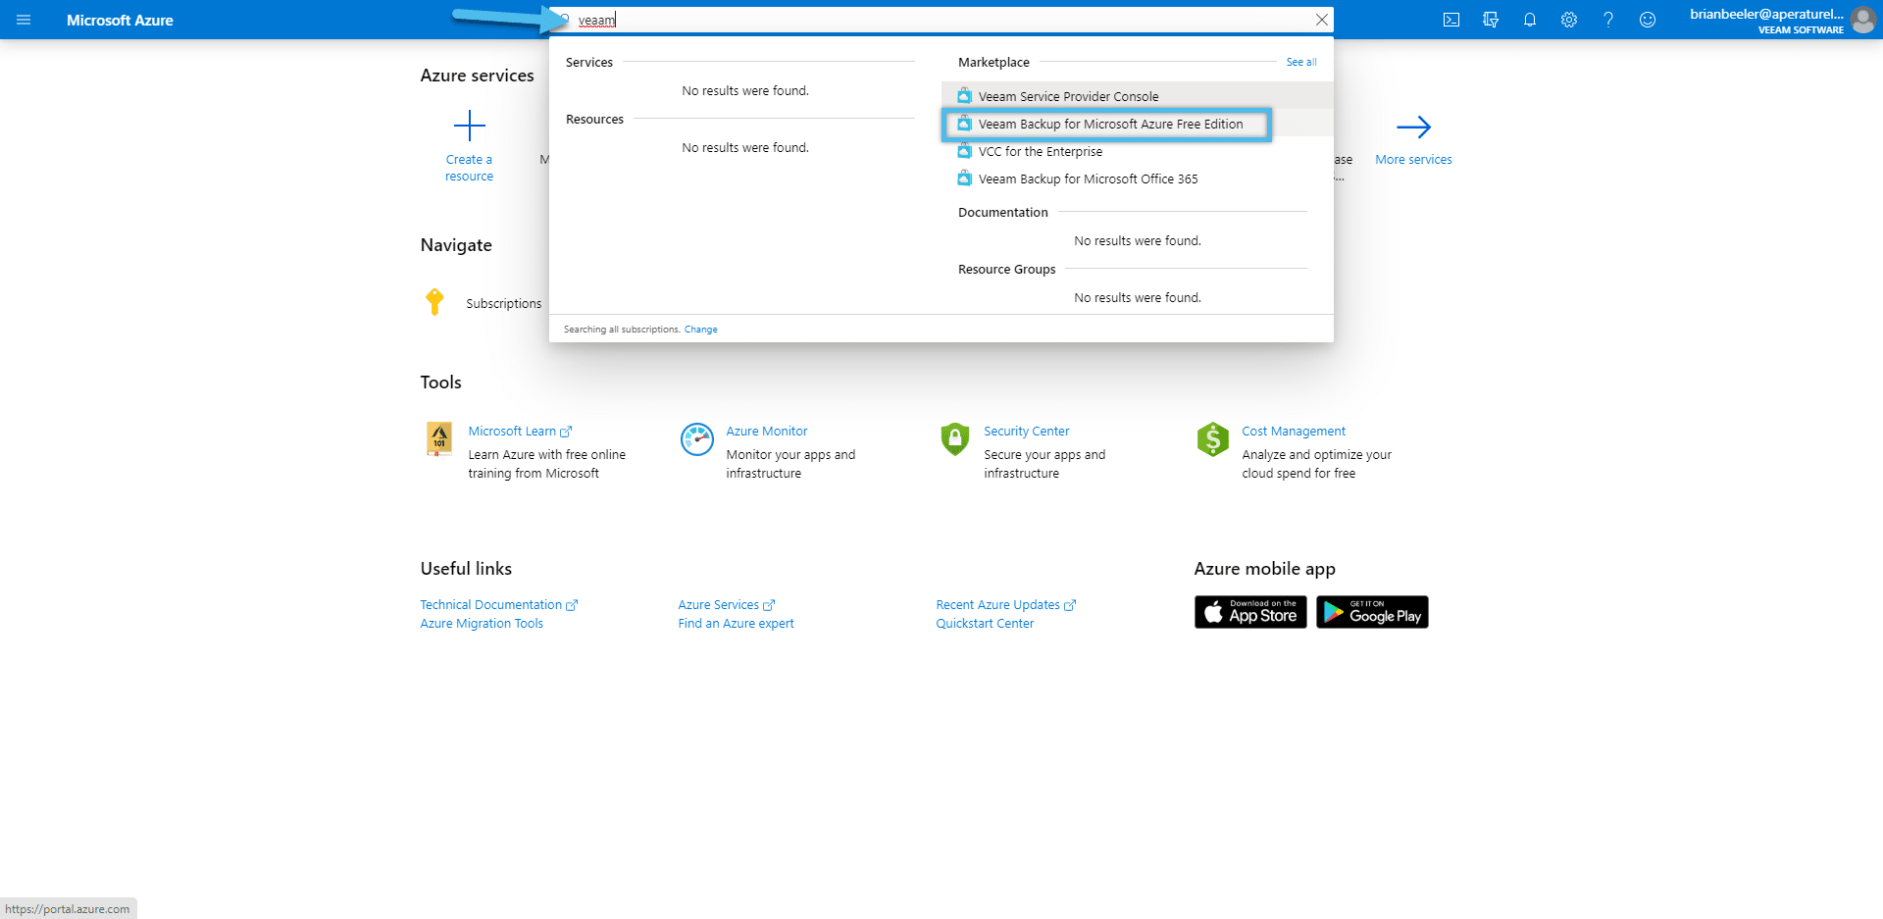Click the Security Center shield icon
1883x919 pixels.
[955, 439]
